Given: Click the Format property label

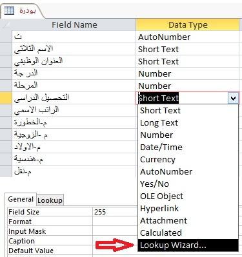Looking at the screenshot, I should click(x=20, y=222).
